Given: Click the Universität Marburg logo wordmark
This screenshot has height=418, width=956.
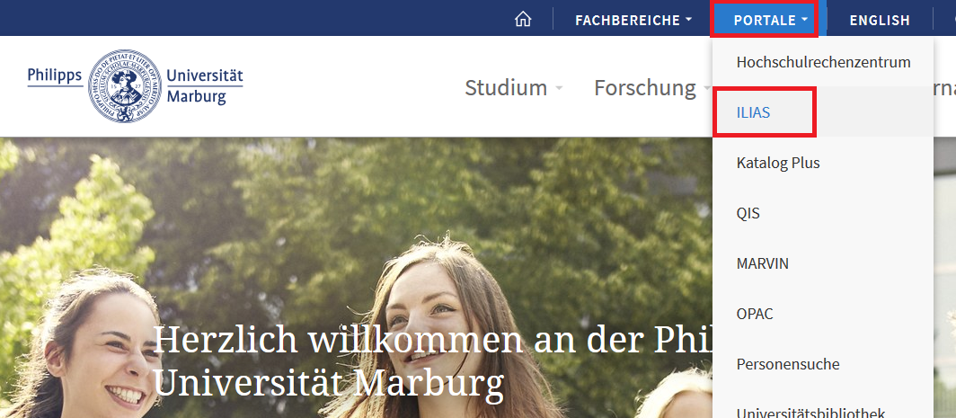Looking at the screenshot, I should point(204,86).
